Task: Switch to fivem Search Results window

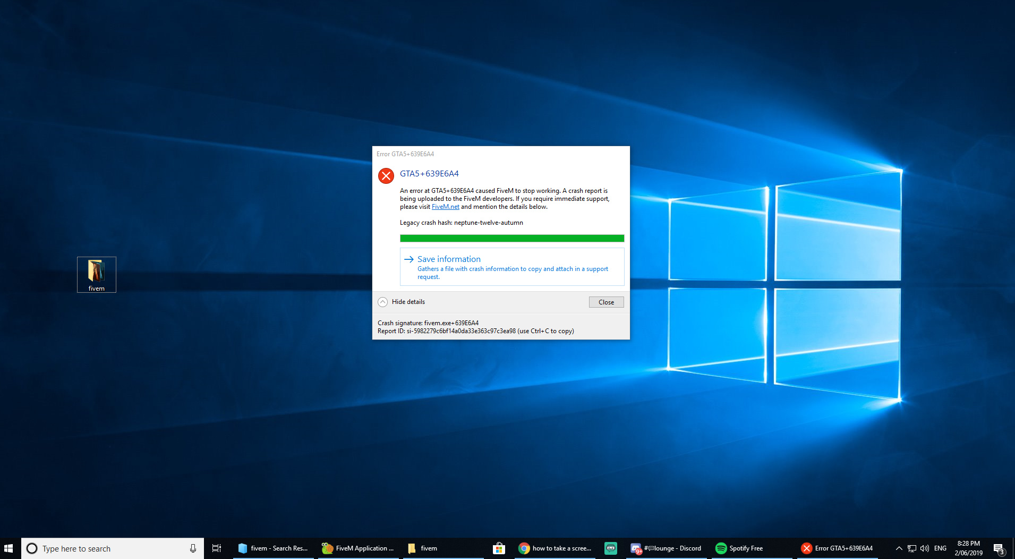Action: click(x=273, y=548)
